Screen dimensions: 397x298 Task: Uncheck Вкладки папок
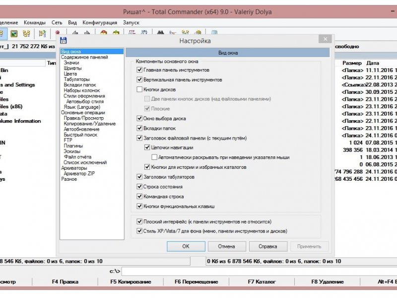pyautogui.click(x=139, y=128)
